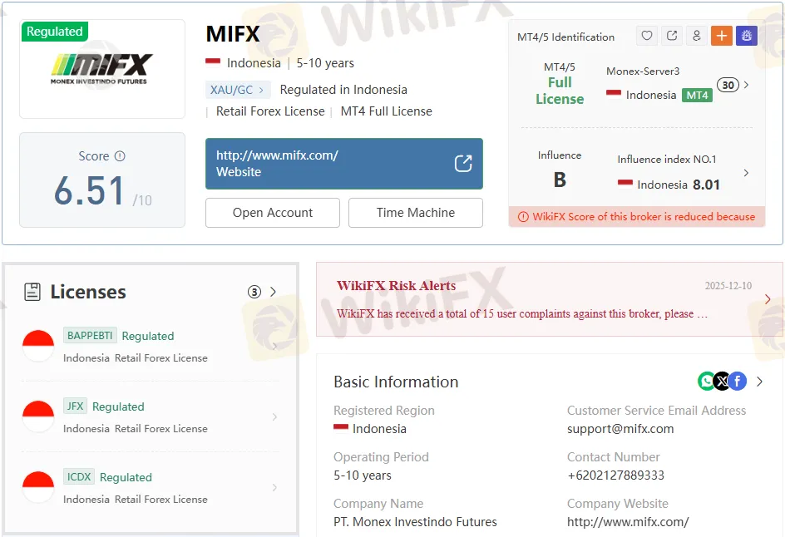Click the Time Machine button
The height and width of the screenshot is (537, 785).
(416, 213)
